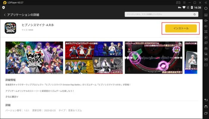Click the サイズ: 98MB text

coord(27,30)
